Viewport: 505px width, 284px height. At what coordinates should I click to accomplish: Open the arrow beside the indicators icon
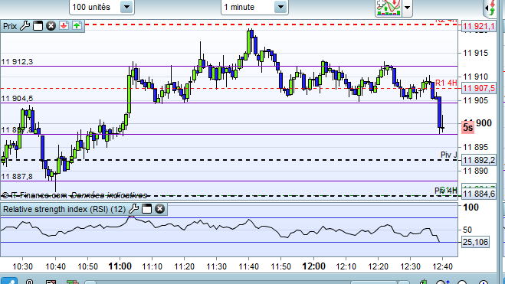tap(408, 7)
